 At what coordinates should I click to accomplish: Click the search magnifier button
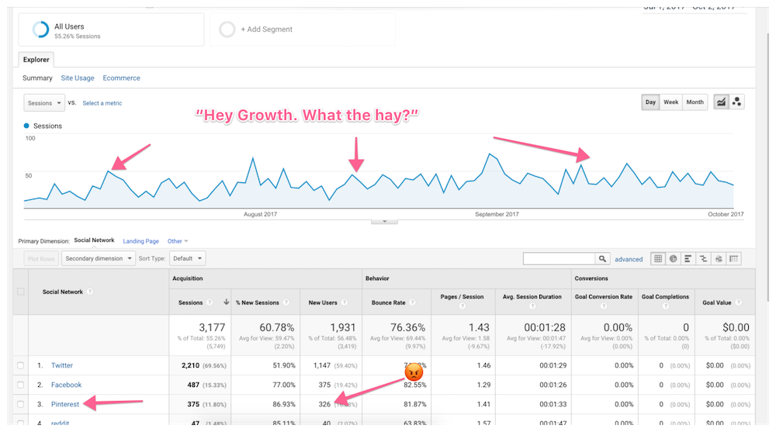point(602,259)
